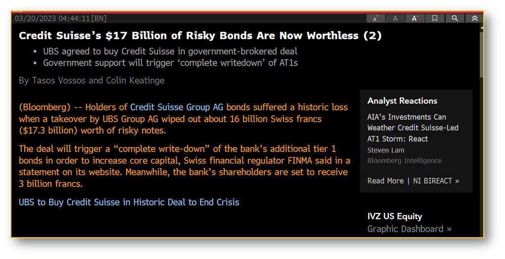Increase the article font size
This screenshot has width=505, height=259.
pyautogui.click(x=415, y=19)
